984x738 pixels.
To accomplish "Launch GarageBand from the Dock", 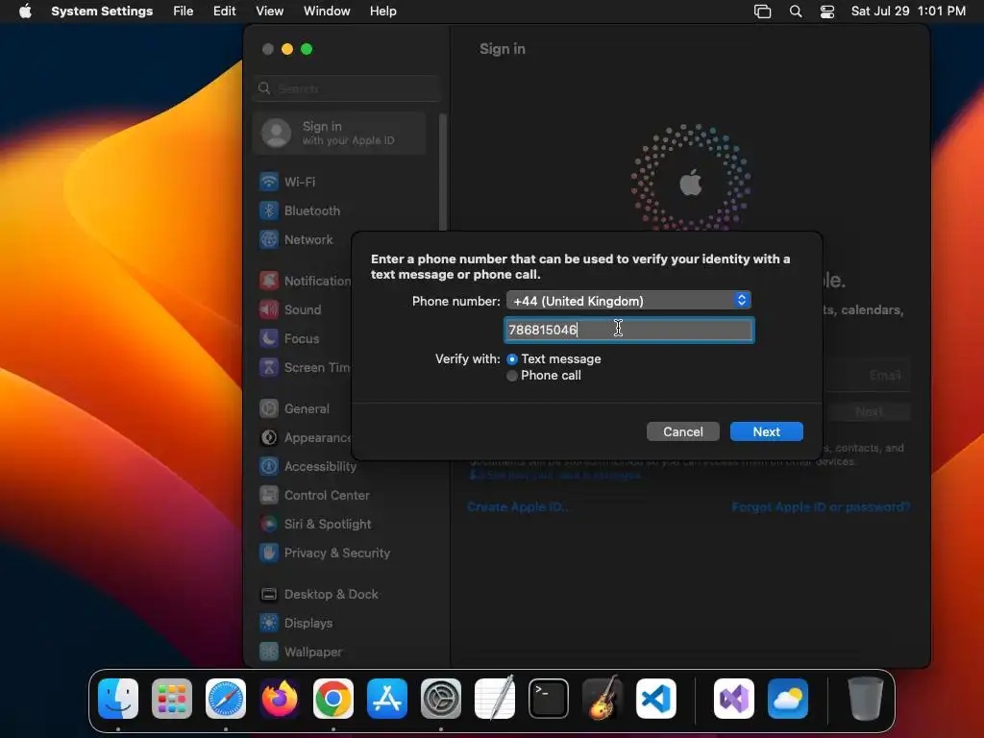I will point(603,699).
